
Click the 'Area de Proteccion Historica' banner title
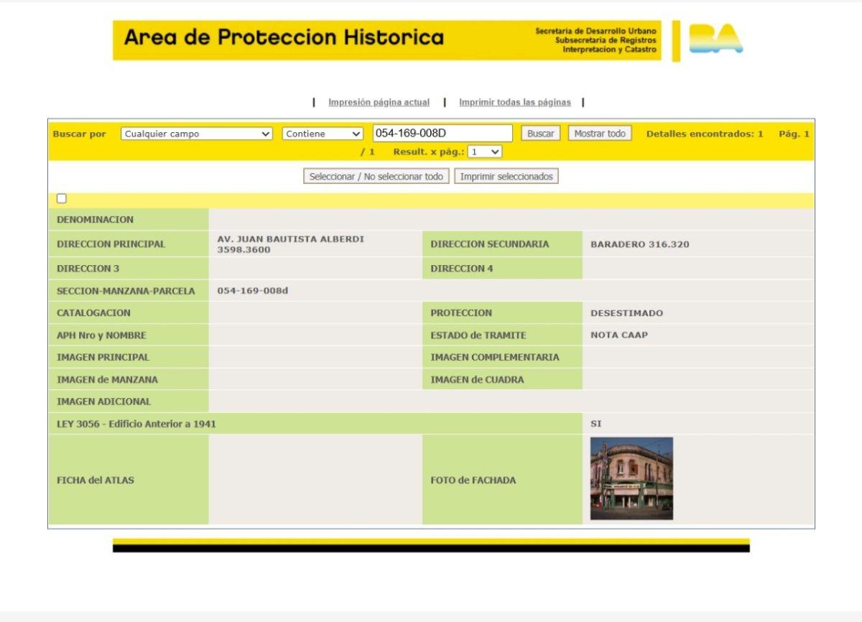coord(284,37)
